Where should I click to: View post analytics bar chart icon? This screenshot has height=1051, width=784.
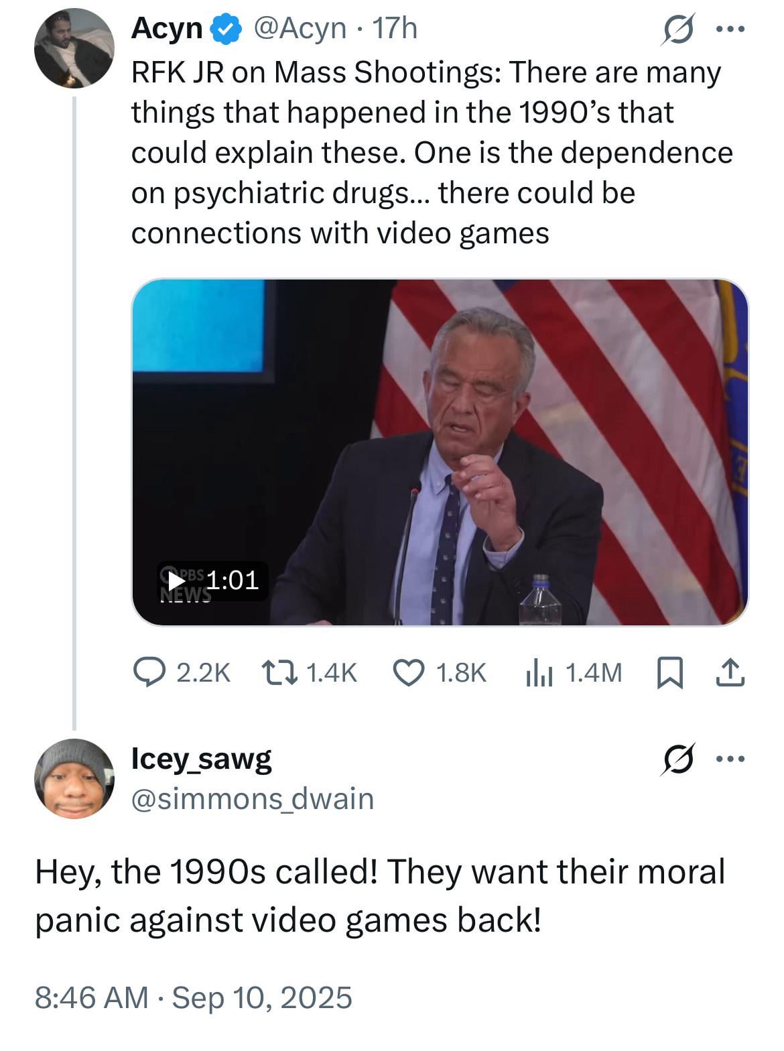click(x=574, y=672)
